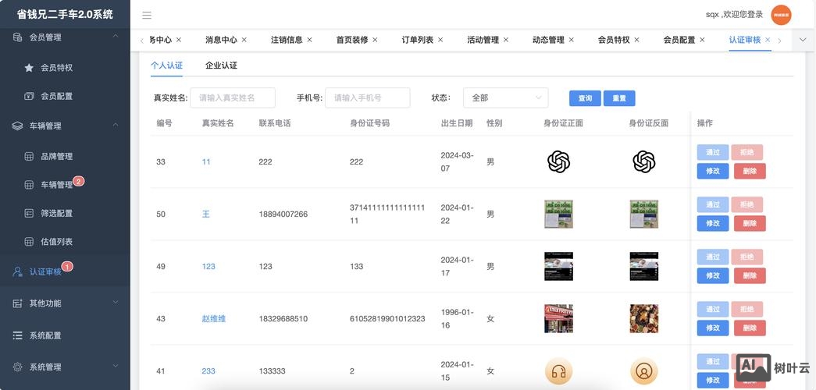Viewport: 816px width, 390px height.
Task: Click the 品牌管理 grid icon
Action: [x=29, y=157]
